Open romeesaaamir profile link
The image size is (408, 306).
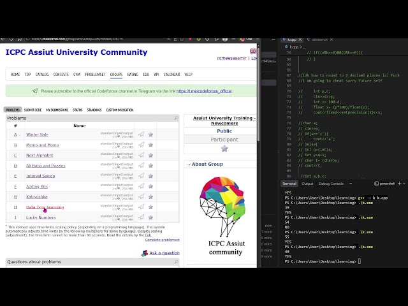tap(231, 58)
